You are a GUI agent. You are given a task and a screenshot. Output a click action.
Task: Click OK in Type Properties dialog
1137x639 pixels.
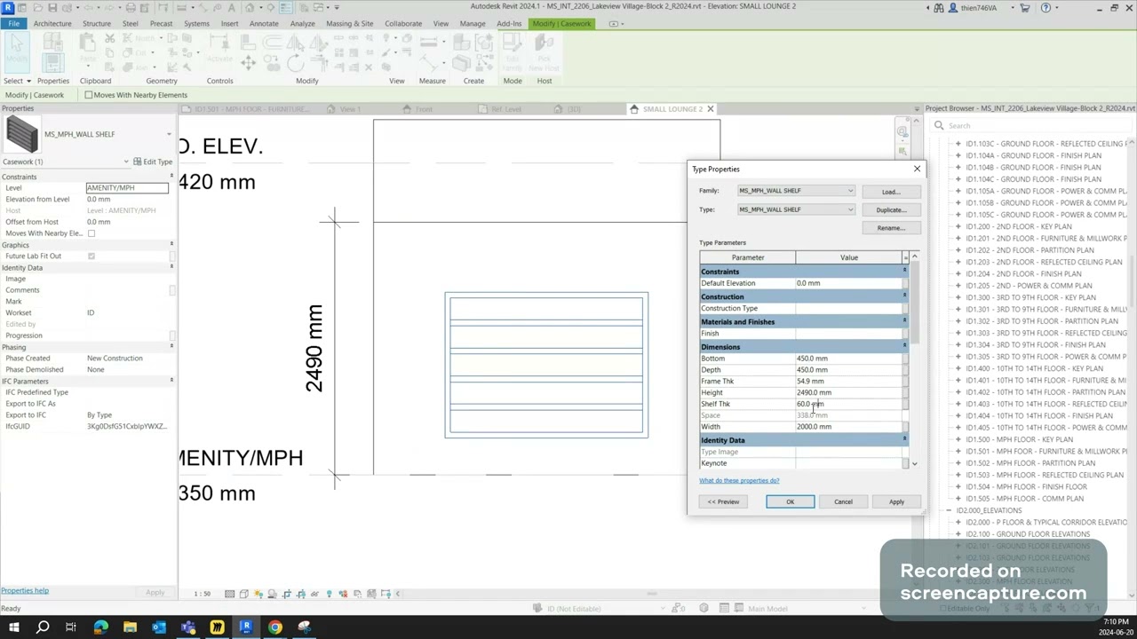pos(790,501)
